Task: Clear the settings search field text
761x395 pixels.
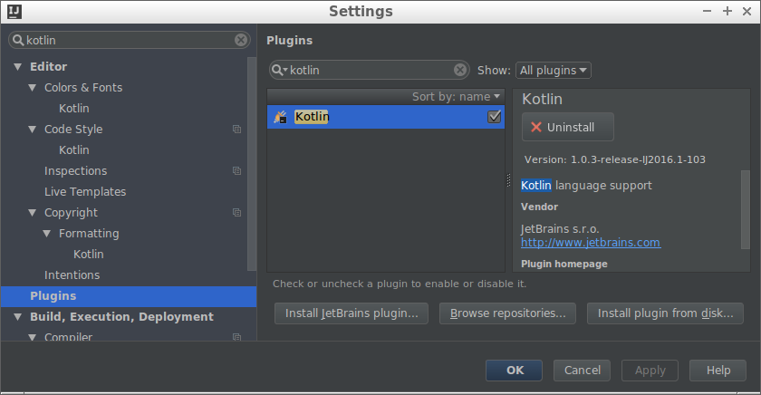Action: pyautogui.click(x=241, y=40)
